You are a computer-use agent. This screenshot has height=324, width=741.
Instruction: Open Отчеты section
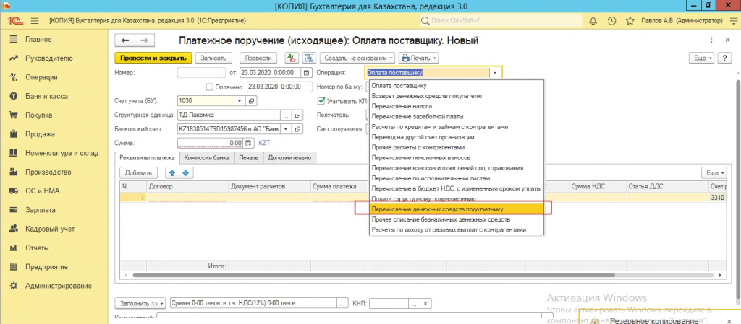[36, 248]
